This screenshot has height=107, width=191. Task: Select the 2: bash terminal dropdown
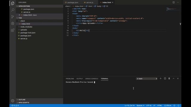point(147,79)
